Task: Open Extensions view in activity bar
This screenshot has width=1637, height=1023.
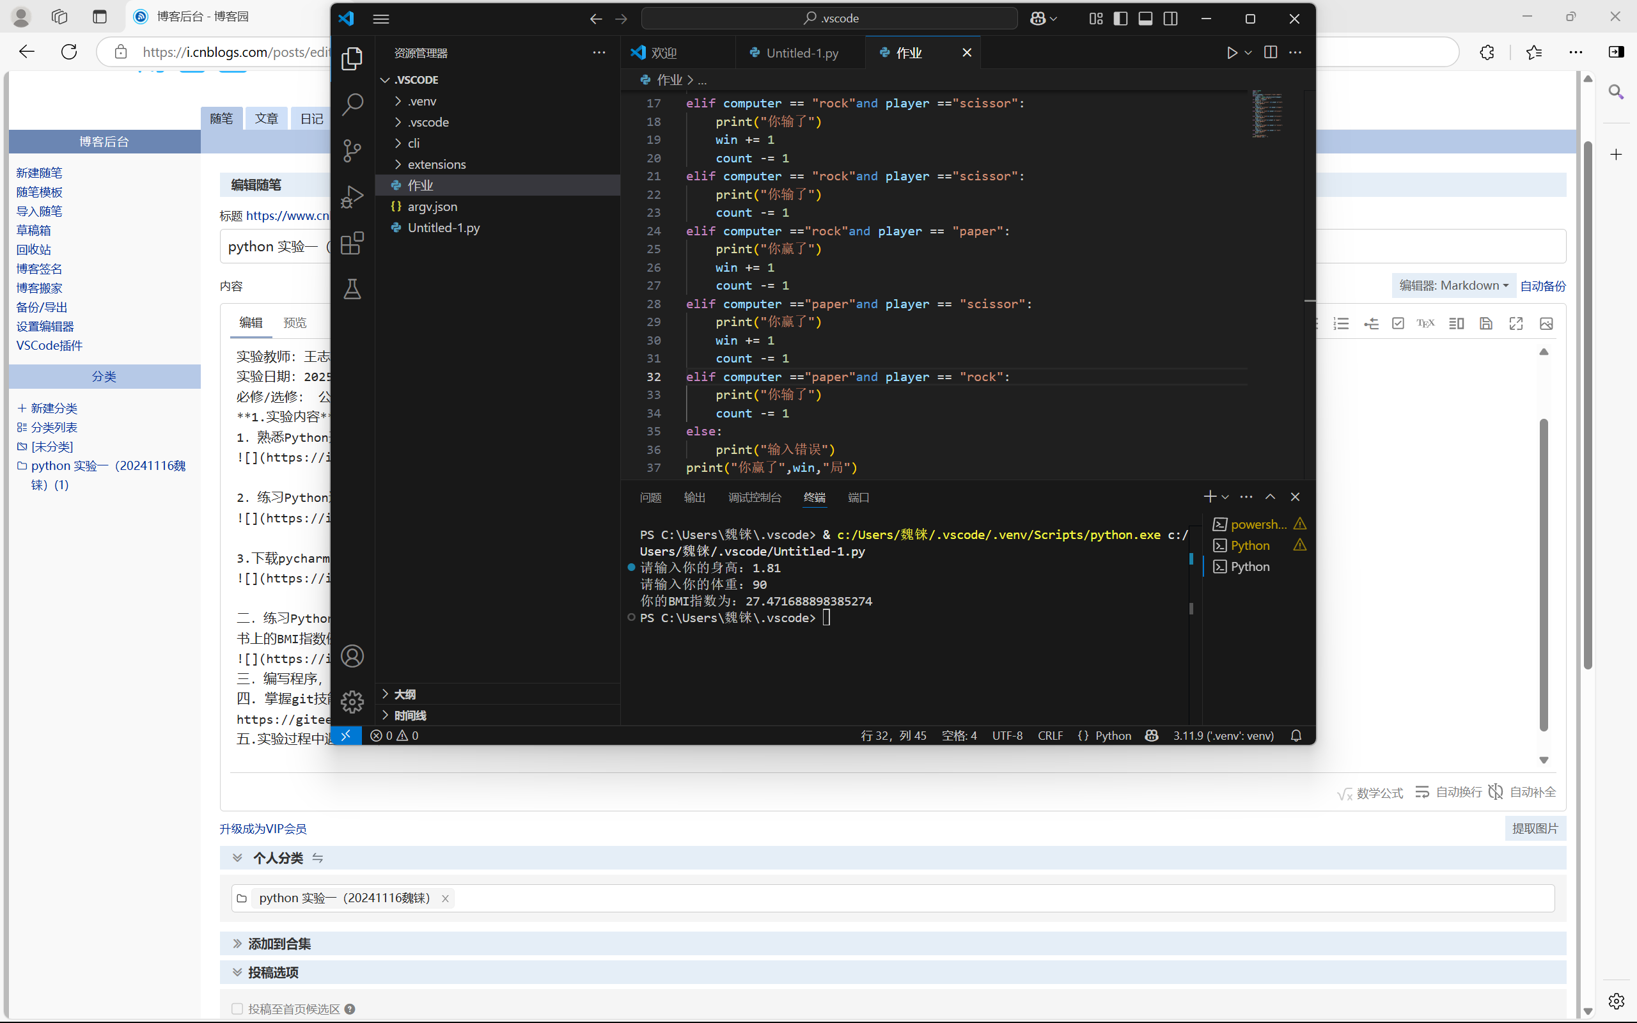Action: (352, 243)
